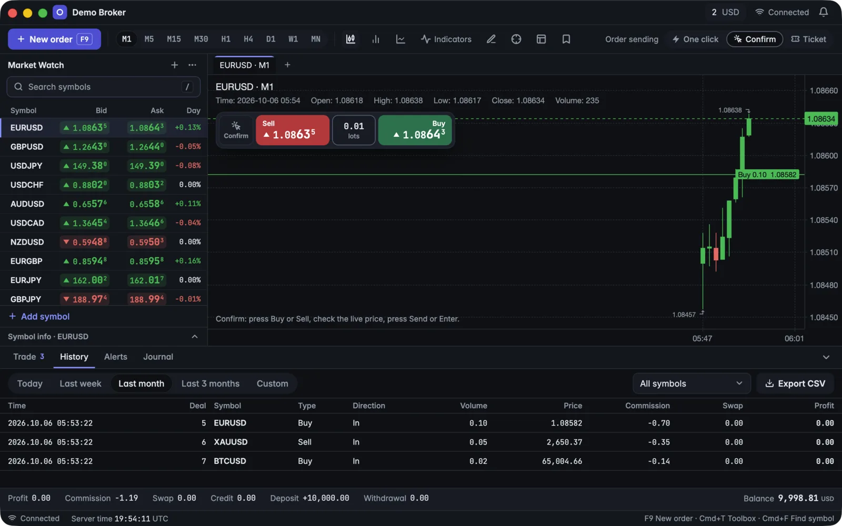Select the EURUSD · M1 chart tab
Viewport: 842px width, 526px height.
click(245, 65)
